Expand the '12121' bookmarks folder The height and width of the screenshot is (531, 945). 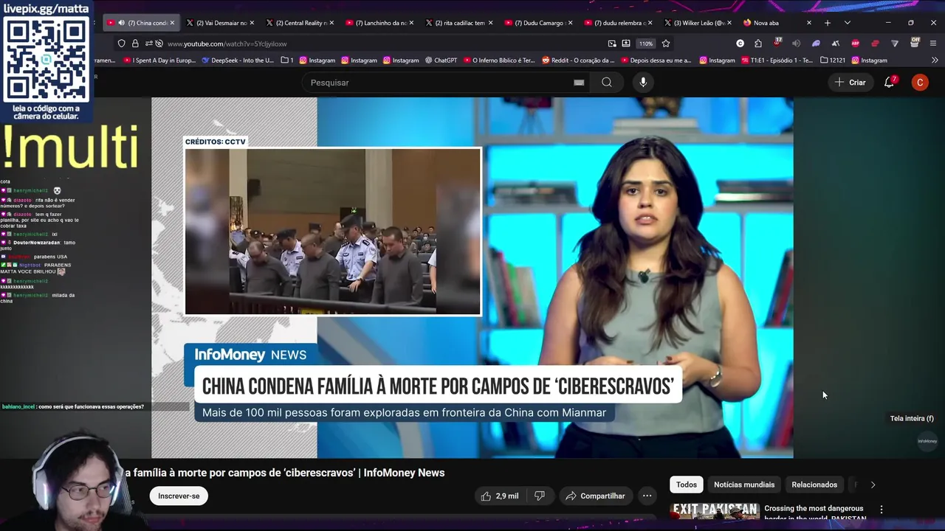tap(833, 60)
